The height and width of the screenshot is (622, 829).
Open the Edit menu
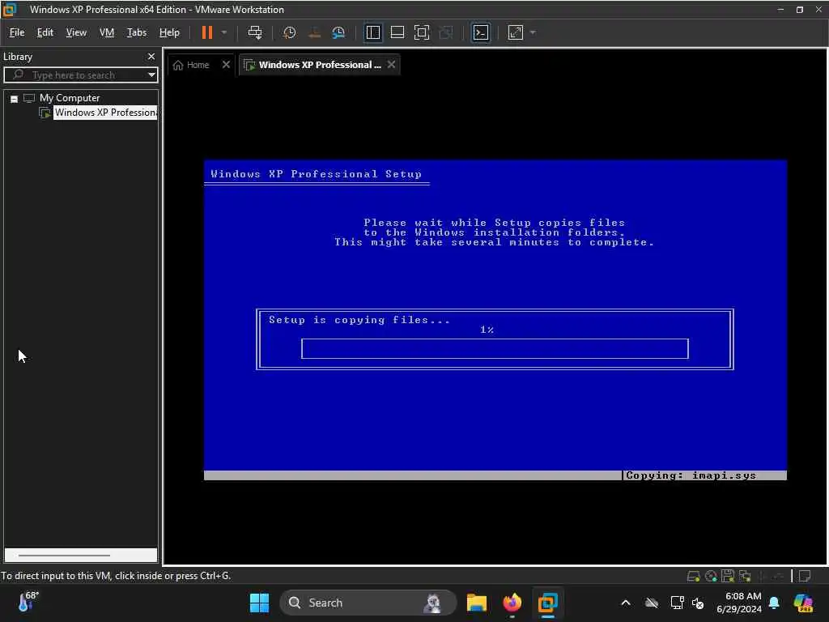[x=45, y=32]
